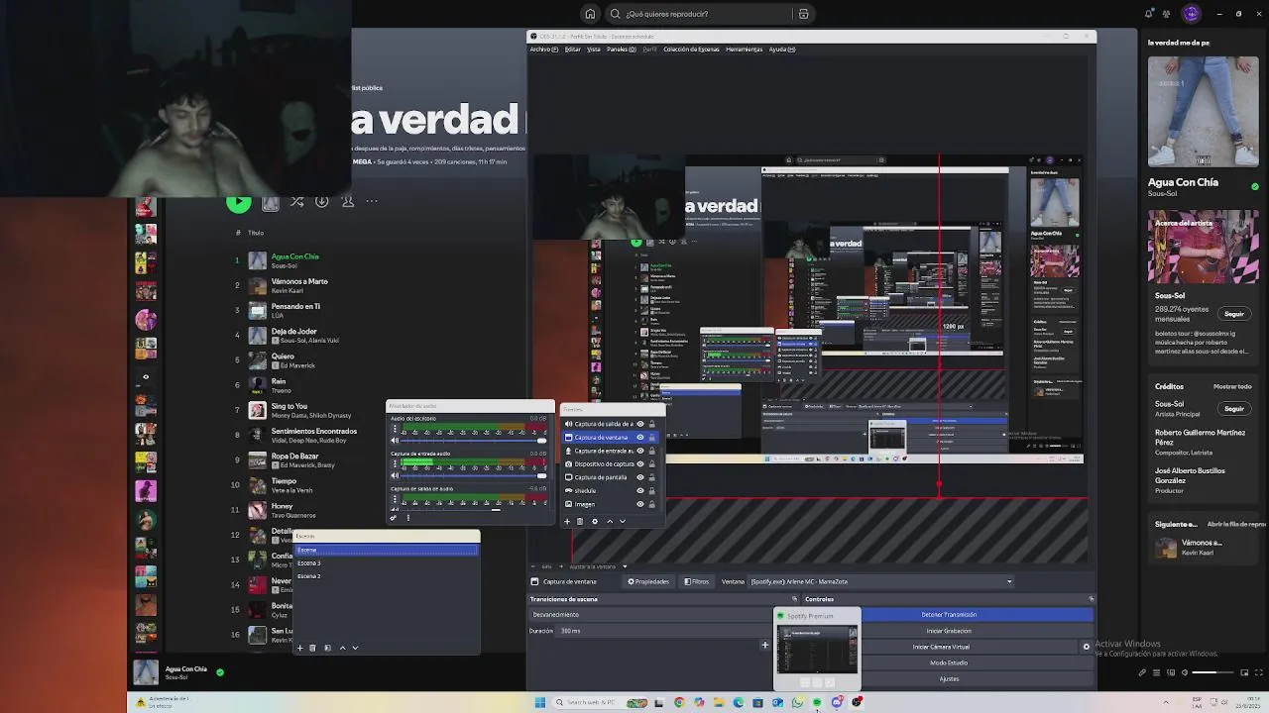Go to Spotify Home icon
1269x713 pixels.
click(x=590, y=14)
